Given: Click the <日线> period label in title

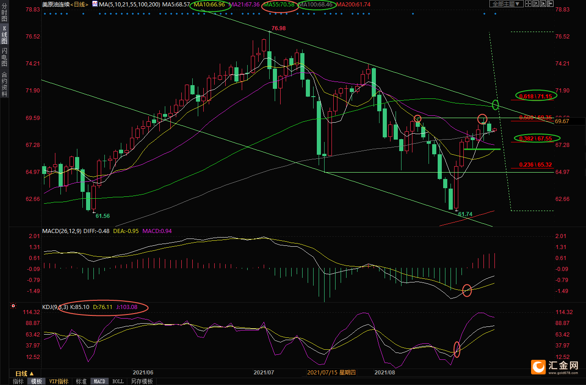Looking at the screenshot, I should (79, 4).
